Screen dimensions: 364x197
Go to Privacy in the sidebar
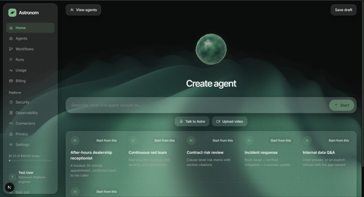coord(30,134)
